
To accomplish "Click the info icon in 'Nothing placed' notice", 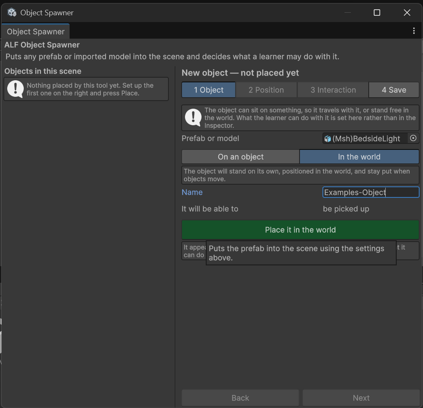I will coord(15,89).
